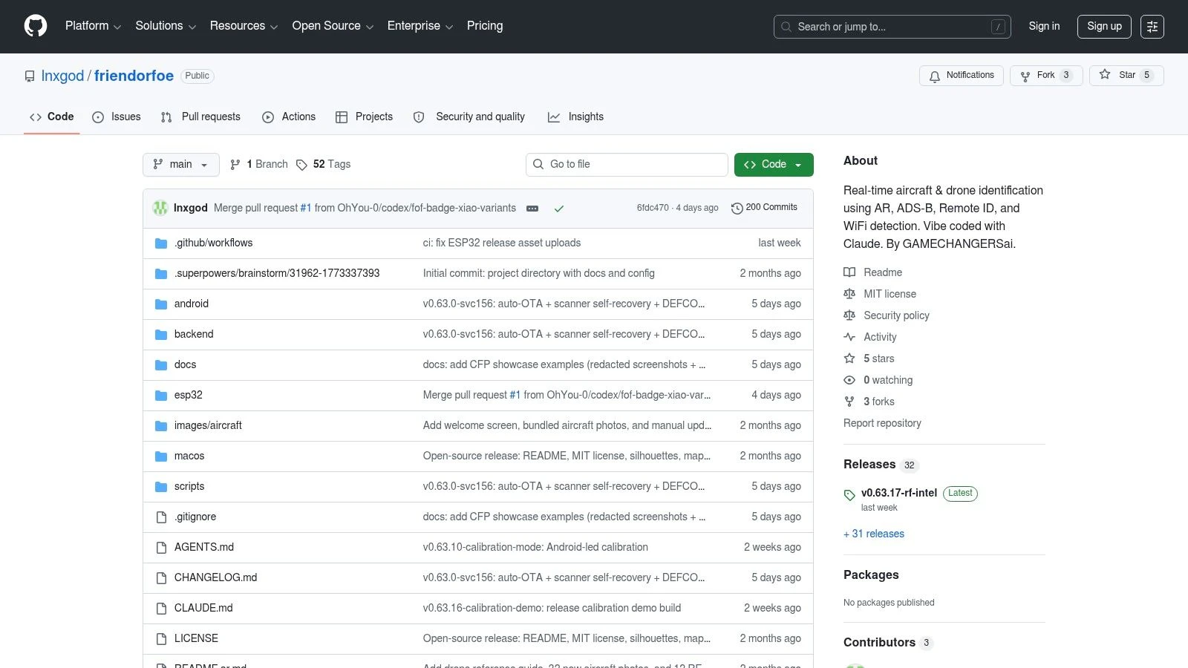1188x668 pixels.
Task: Fork the friendorfoe repository
Action: coord(1046,76)
